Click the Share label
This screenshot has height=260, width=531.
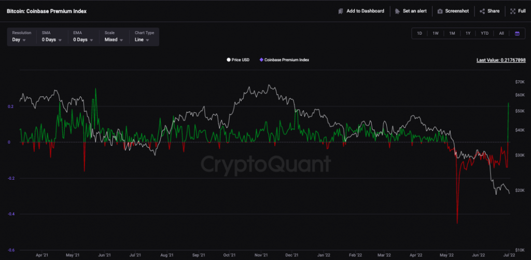[494, 11]
